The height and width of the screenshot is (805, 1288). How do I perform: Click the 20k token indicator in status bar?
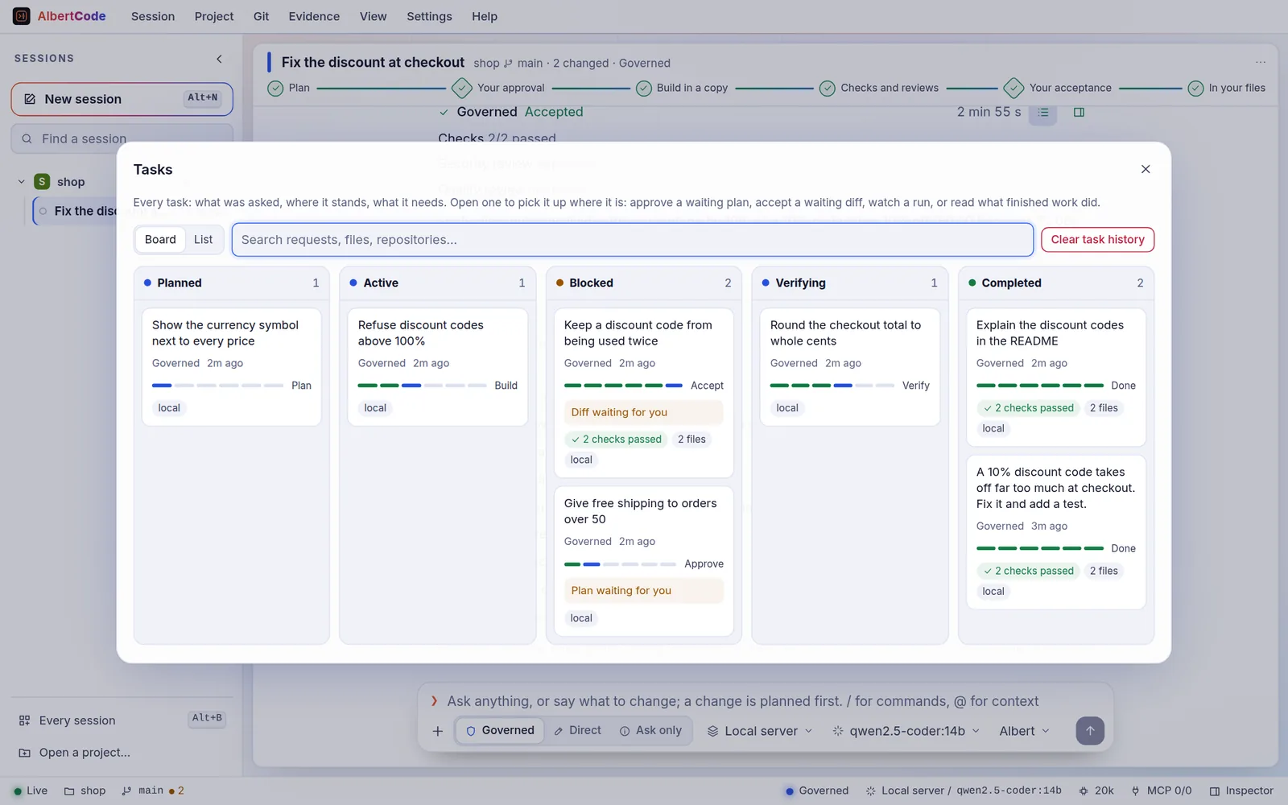pyautogui.click(x=1096, y=791)
